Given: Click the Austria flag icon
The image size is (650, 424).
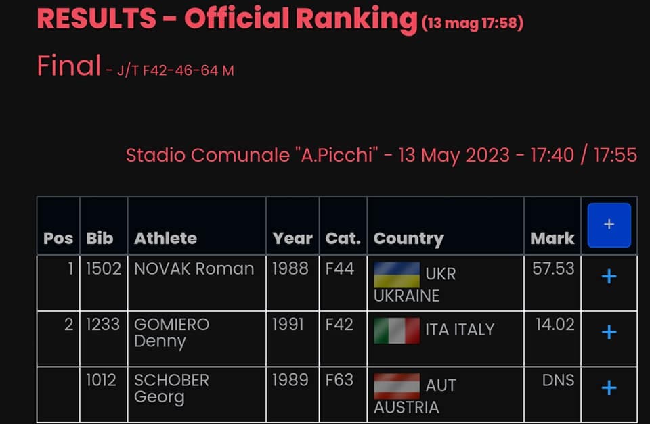Looking at the screenshot, I should point(397,386).
